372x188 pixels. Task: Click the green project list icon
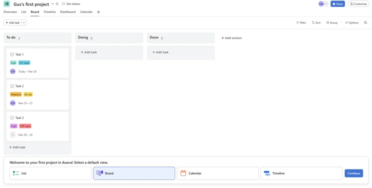point(6,4)
